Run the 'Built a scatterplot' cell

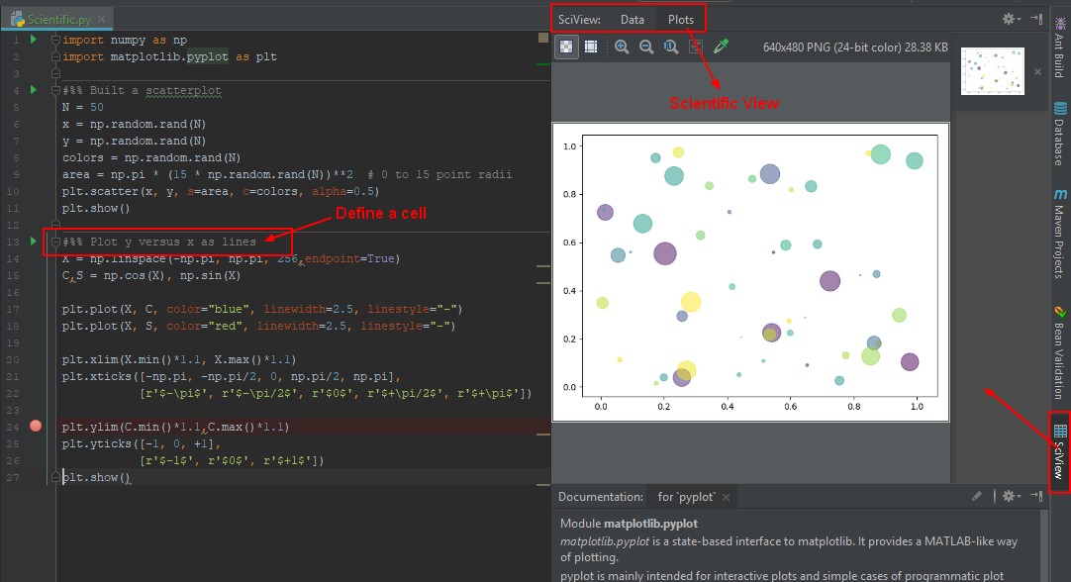(x=33, y=90)
